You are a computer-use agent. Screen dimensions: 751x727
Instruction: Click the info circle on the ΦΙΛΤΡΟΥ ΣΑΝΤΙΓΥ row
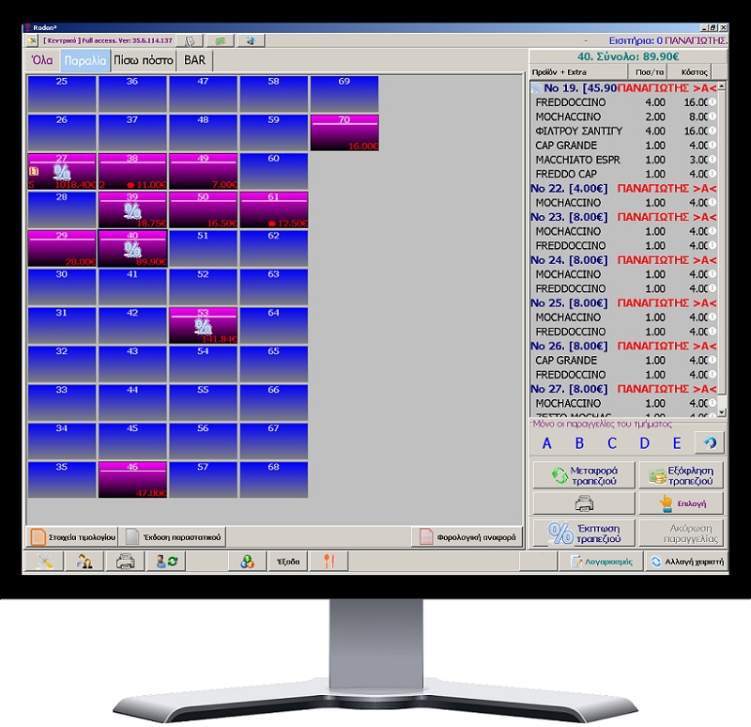pos(712,131)
